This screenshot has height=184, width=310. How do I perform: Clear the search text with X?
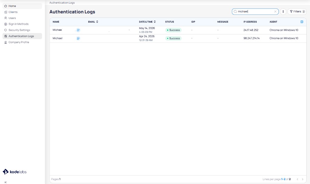pyautogui.click(x=275, y=12)
